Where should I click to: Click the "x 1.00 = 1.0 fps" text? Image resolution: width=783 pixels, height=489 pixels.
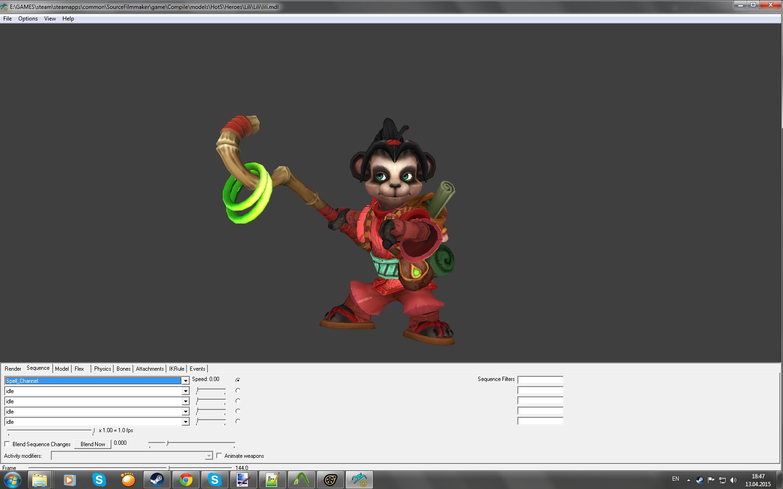tap(116, 430)
